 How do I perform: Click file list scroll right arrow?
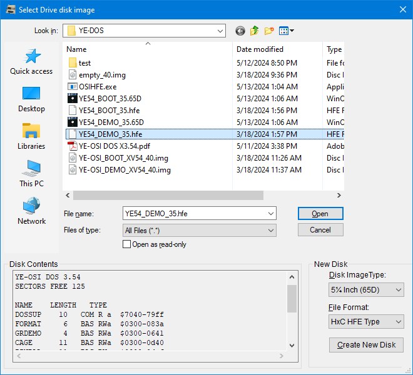pos(339,195)
